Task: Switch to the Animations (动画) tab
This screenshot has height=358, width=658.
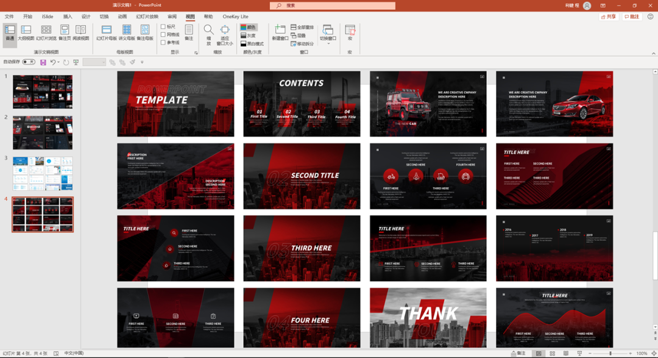Action: click(122, 16)
